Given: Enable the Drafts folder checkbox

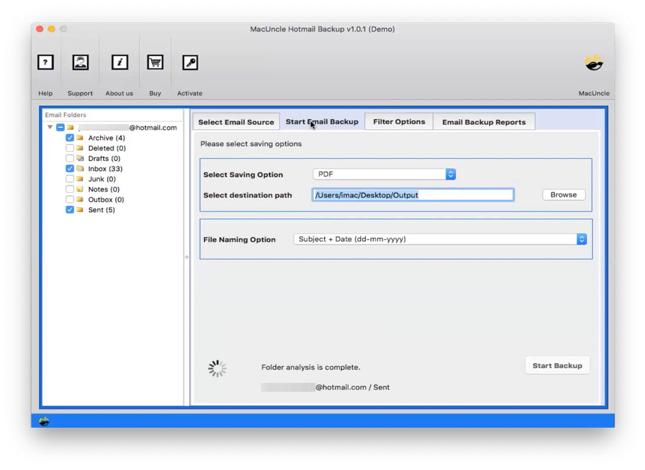Looking at the screenshot, I should (69, 158).
